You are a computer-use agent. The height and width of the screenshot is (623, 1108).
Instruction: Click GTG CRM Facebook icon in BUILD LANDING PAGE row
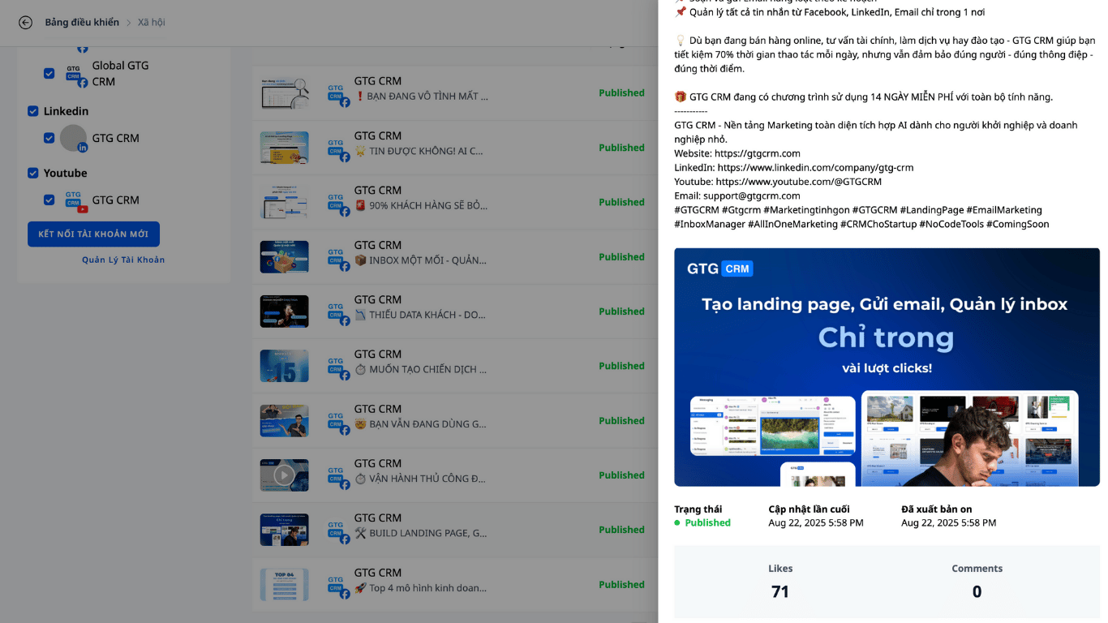[338, 531]
